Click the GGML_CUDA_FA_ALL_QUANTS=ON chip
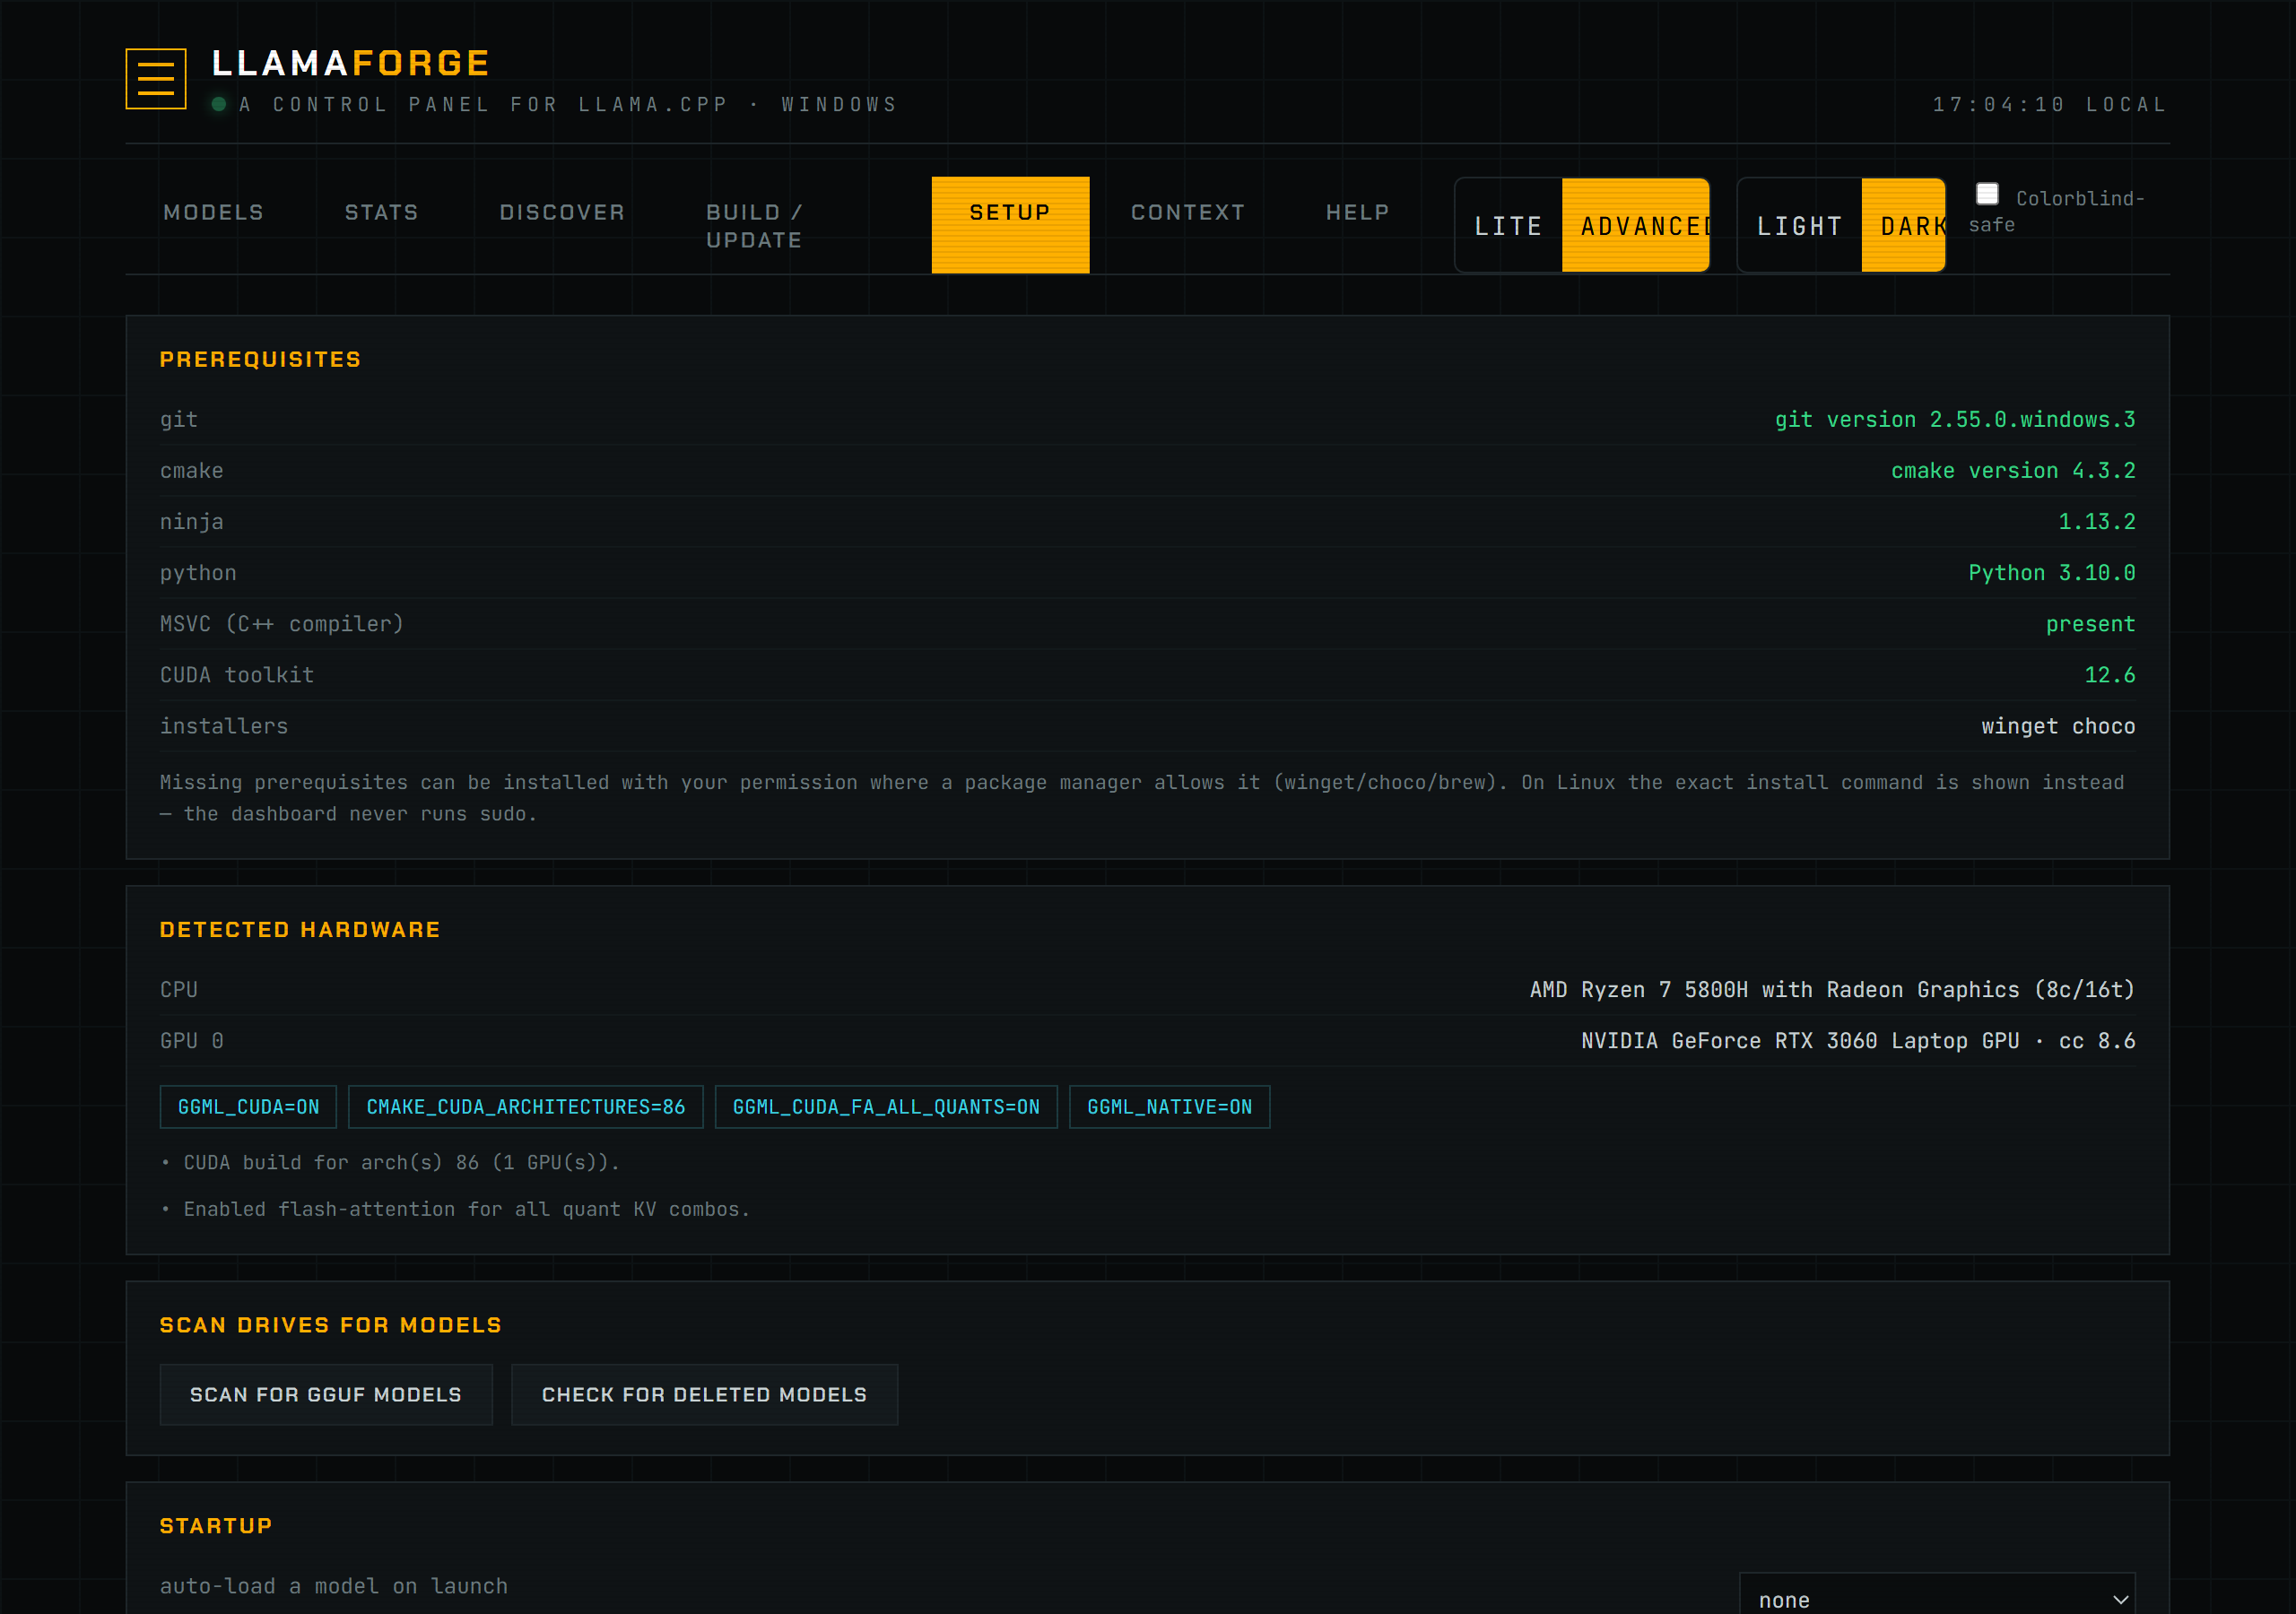The width and height of the screenshot is (2296, 1614). tap(886, 1107)
